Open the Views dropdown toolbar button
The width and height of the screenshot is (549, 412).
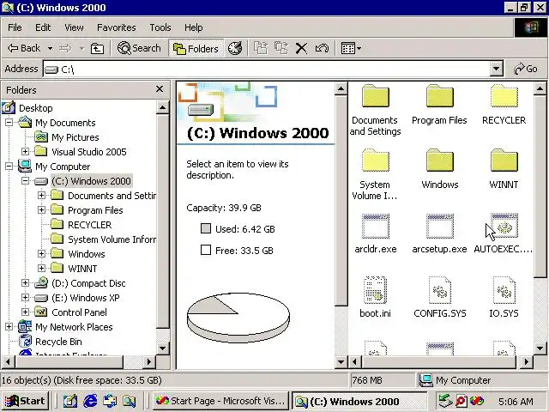[x=351, y=48]
